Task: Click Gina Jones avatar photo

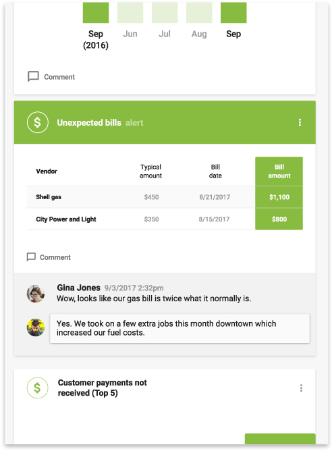Action: (36, 294)
